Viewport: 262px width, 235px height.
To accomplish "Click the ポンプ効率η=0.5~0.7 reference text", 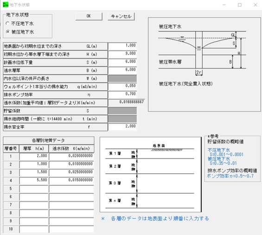I will click(230, 176).
